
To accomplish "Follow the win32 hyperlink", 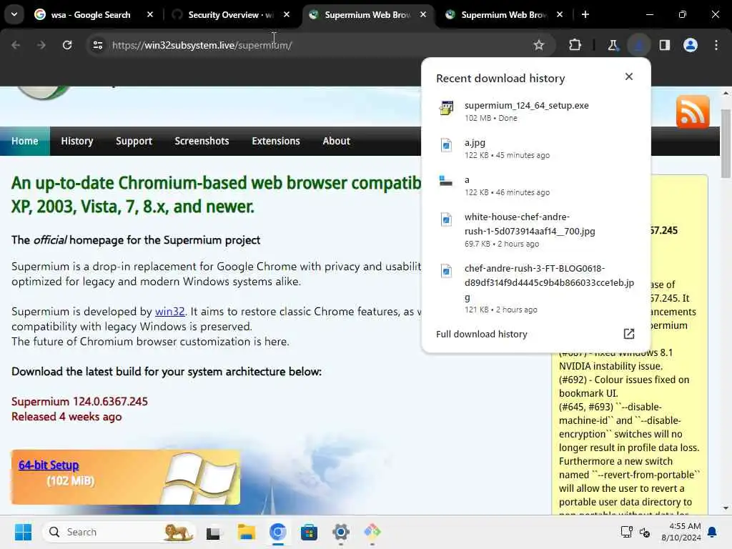I will pos(169,312).
